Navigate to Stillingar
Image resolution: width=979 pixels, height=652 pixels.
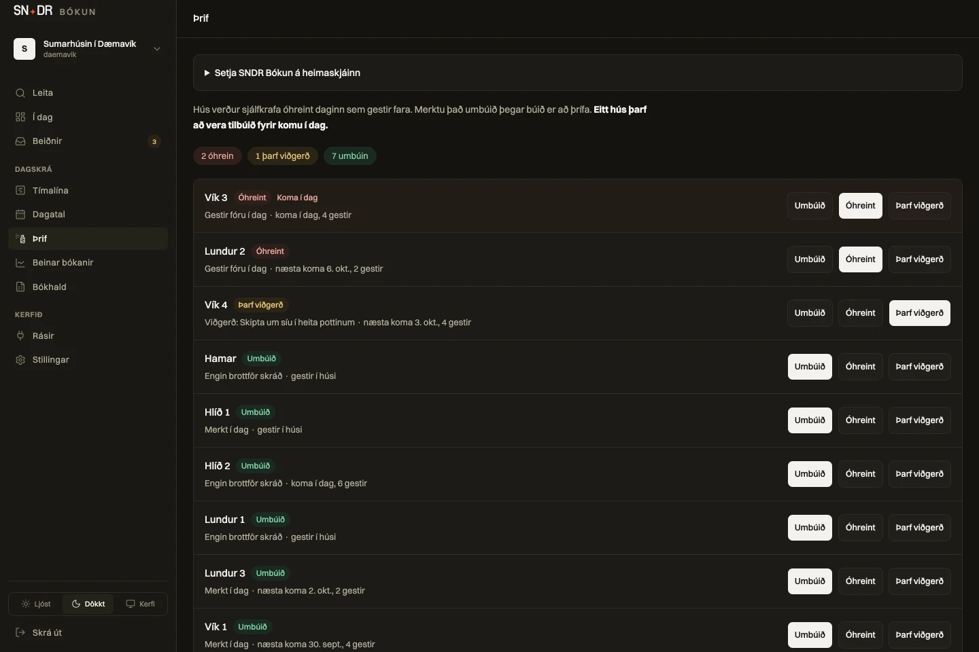(x=88, y=360)
